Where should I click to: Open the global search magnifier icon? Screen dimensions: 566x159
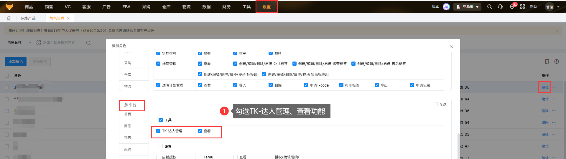(x=489, y=7)
